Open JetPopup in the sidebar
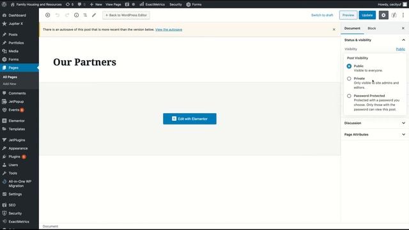The height and width of the screenshot is (230, 409). click(16, 102)
